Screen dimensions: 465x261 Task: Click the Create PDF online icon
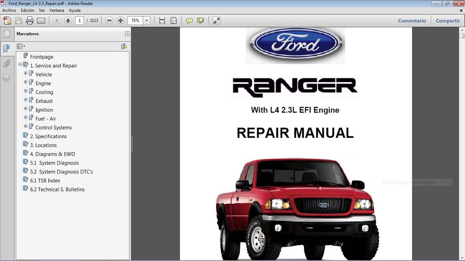point(7,21)
